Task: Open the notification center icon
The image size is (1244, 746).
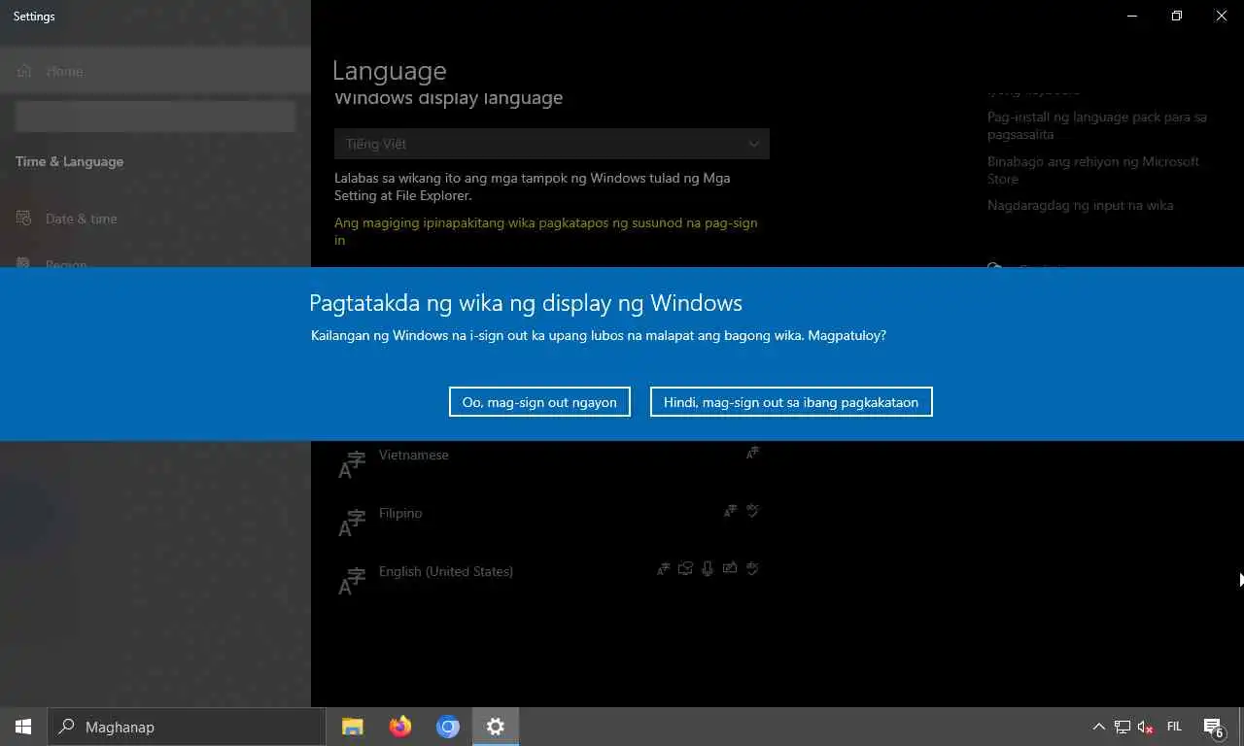Action: (x=1213, y=727)
